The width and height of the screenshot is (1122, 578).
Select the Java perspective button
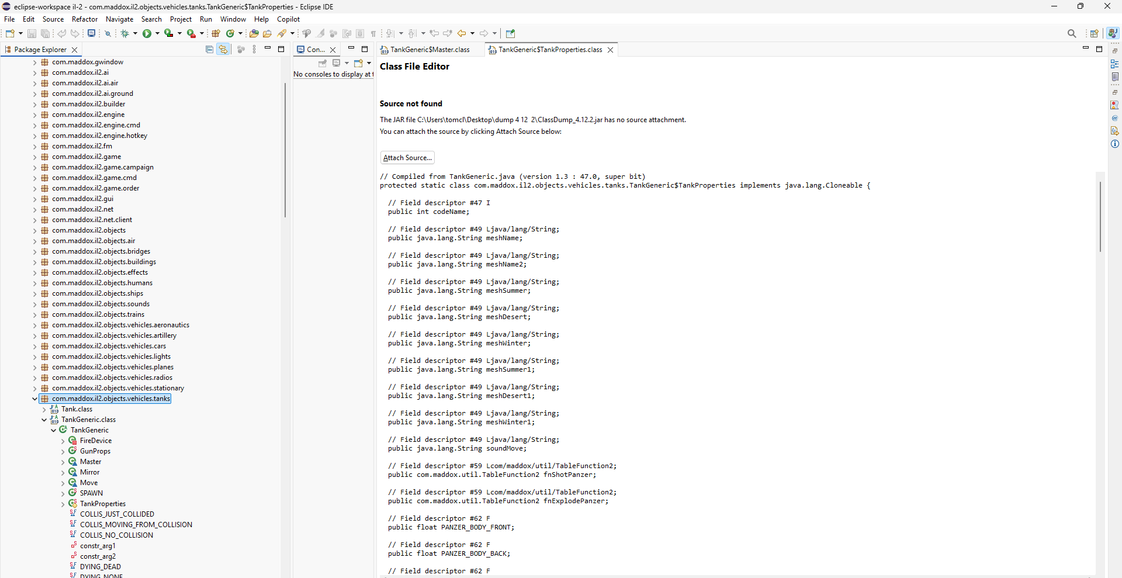pyautogui.click(x=1113, y=33)
